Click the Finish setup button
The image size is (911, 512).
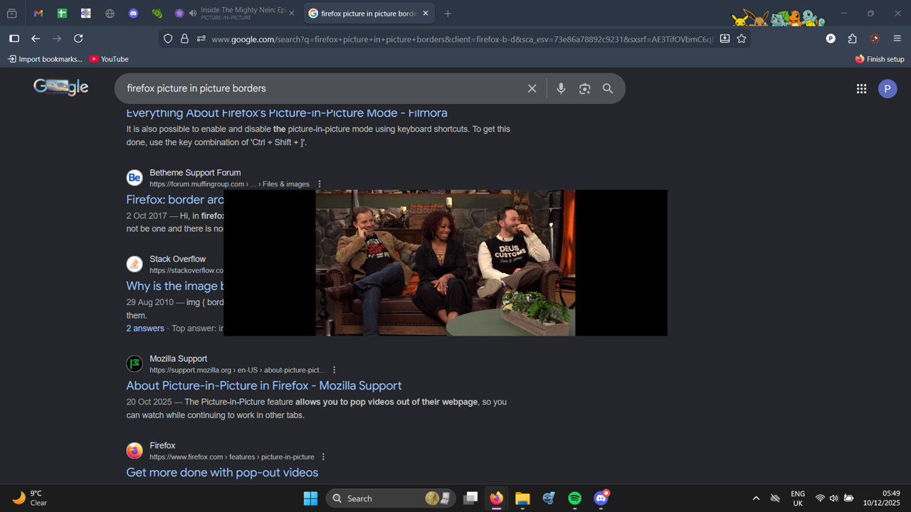click(880, 59)
